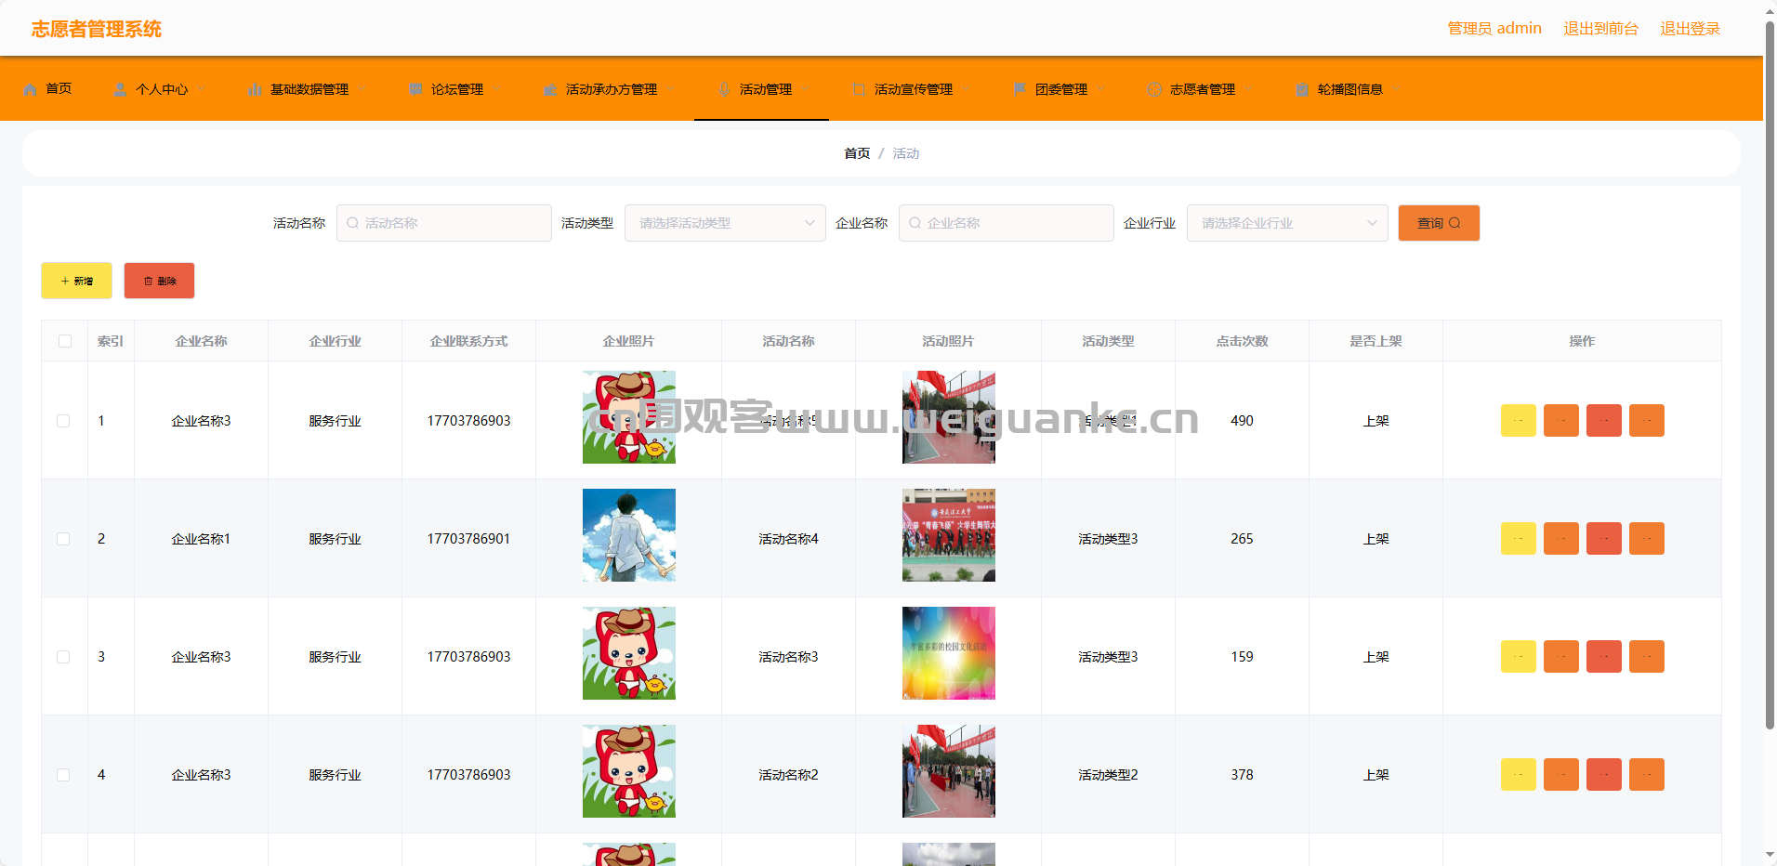The width and height of the screenshot is (1777, 866).
Task: Click orange button next to yellow in 活动名称3 row
Action: [x=1561, y=657]
